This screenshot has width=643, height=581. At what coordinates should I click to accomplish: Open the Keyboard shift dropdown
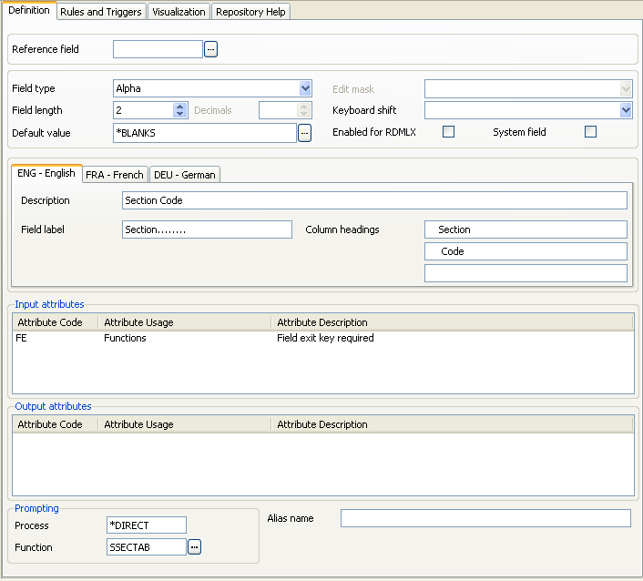[626, 110]
